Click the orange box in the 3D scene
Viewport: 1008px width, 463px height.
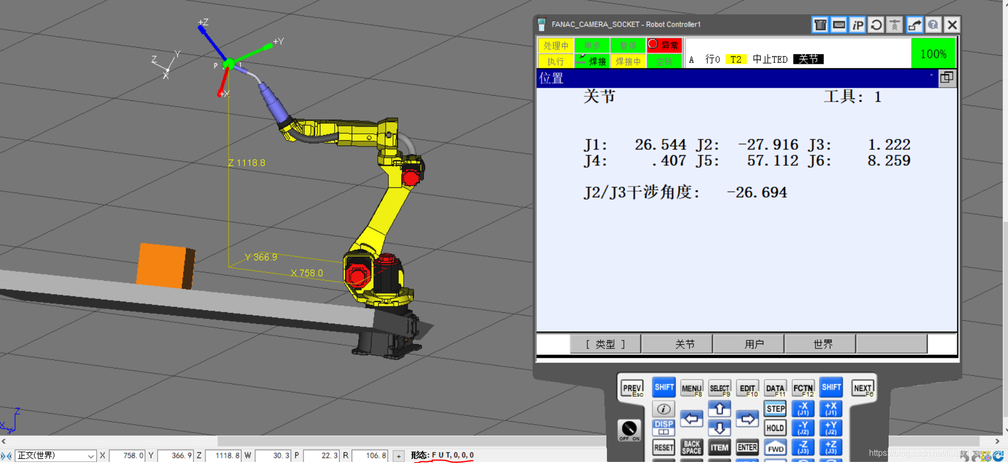coord(166,266)
